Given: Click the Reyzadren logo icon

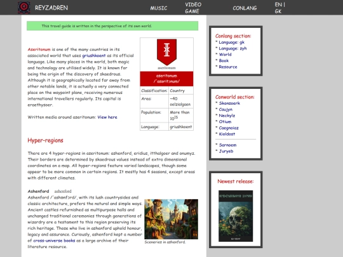Looking at the screenshot, I should (24, 7).
